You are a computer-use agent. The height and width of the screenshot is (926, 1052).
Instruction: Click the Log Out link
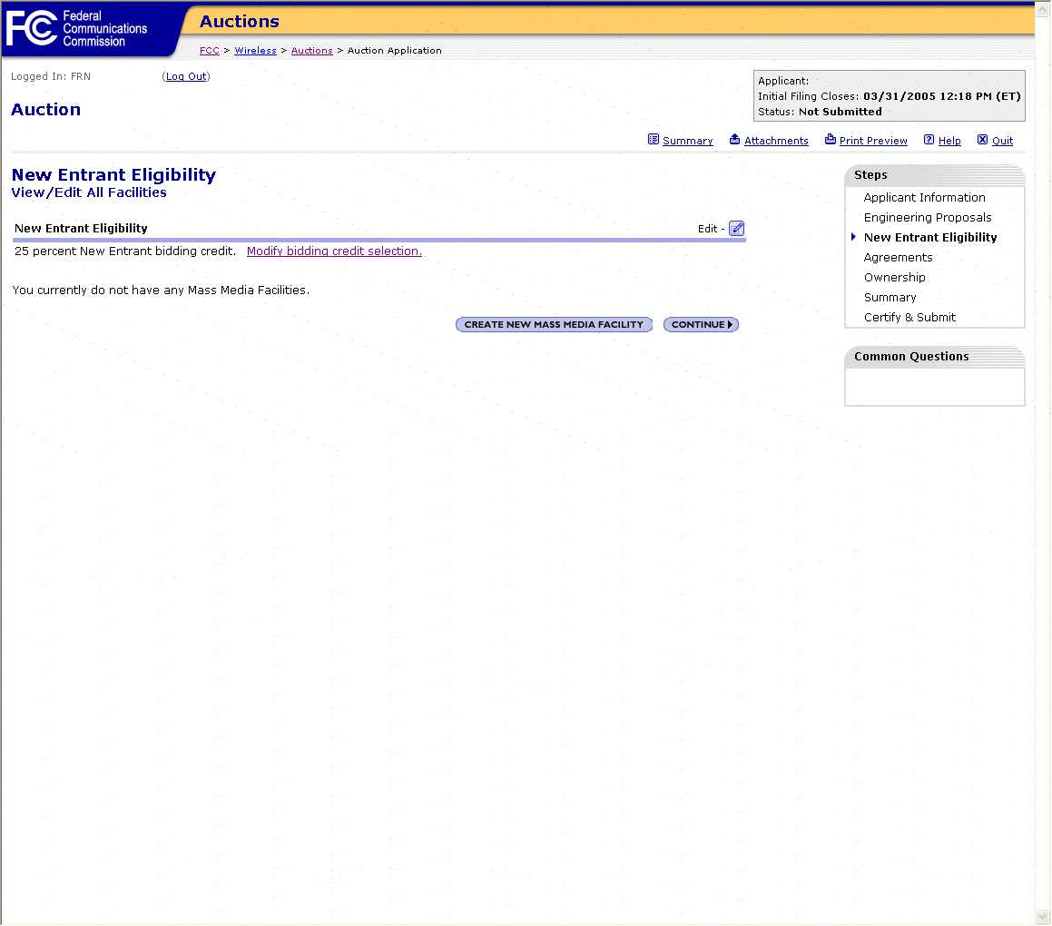[x=186, y=76]
